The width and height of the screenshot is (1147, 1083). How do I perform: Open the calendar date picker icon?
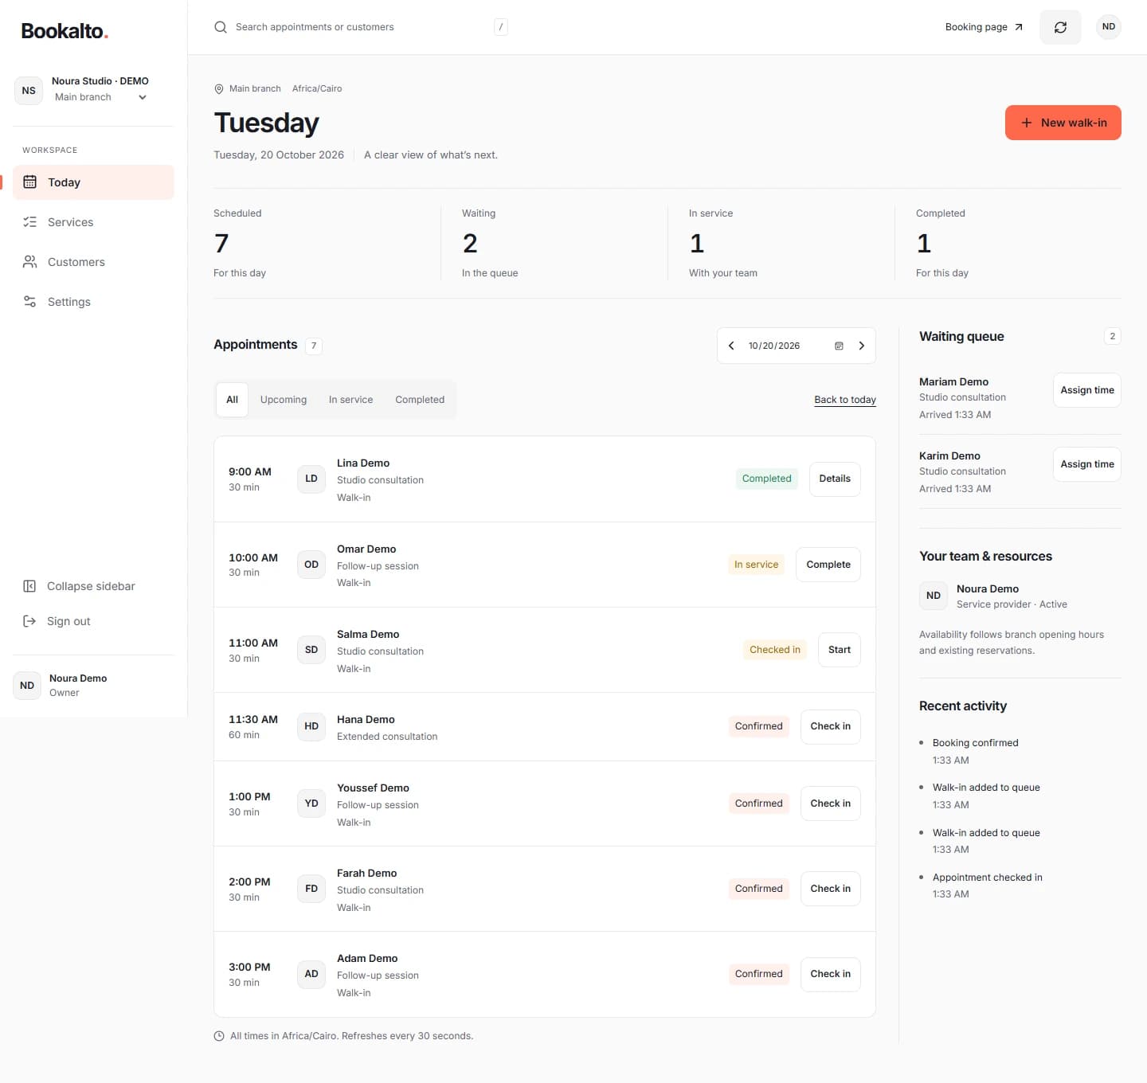pos(839,346)
